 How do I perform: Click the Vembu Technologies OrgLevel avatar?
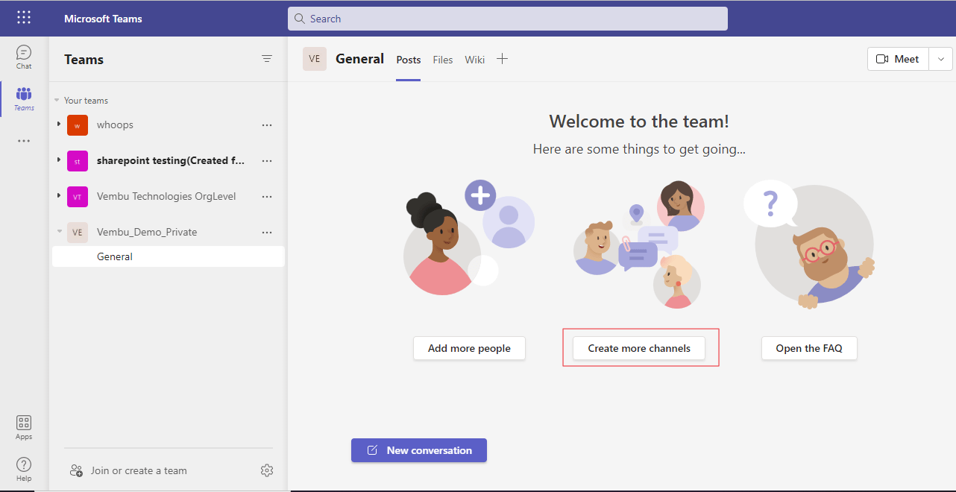click(x=78, y=197)
